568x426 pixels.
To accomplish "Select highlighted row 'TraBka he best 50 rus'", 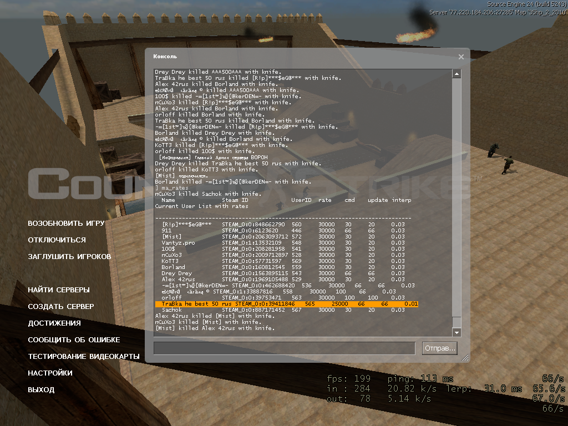I will (x=287, y=304).
